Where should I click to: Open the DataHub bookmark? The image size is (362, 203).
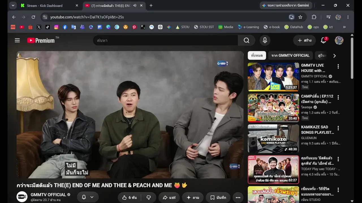294,27
